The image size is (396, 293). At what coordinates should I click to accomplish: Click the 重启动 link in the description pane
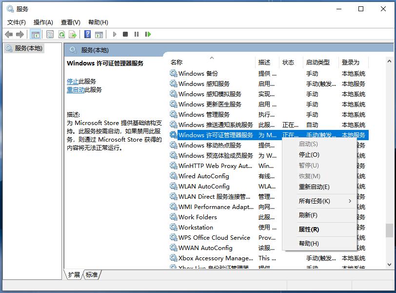point(76,90)
